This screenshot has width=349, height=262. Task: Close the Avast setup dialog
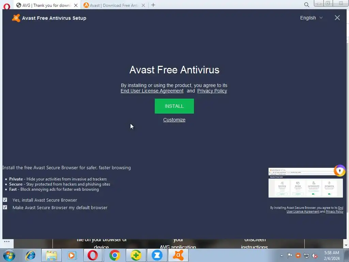click(337, 18)
